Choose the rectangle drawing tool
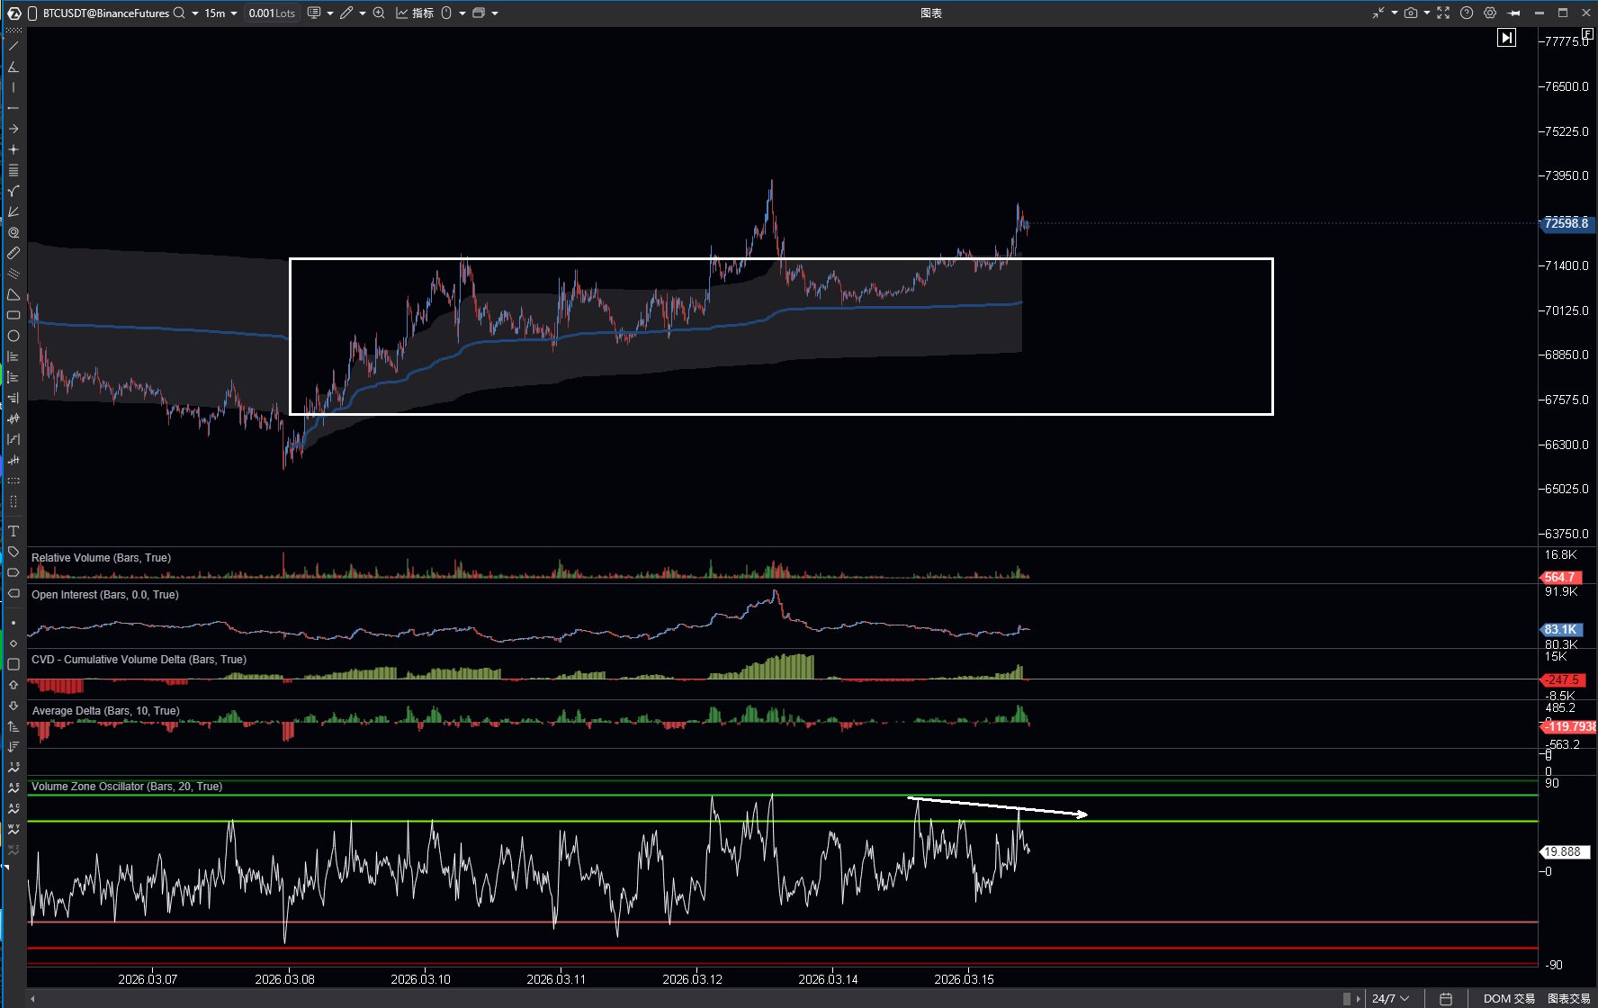The width and height of the screenshot is (1598, 1008). pyautogui.click(x=13, y=315)
